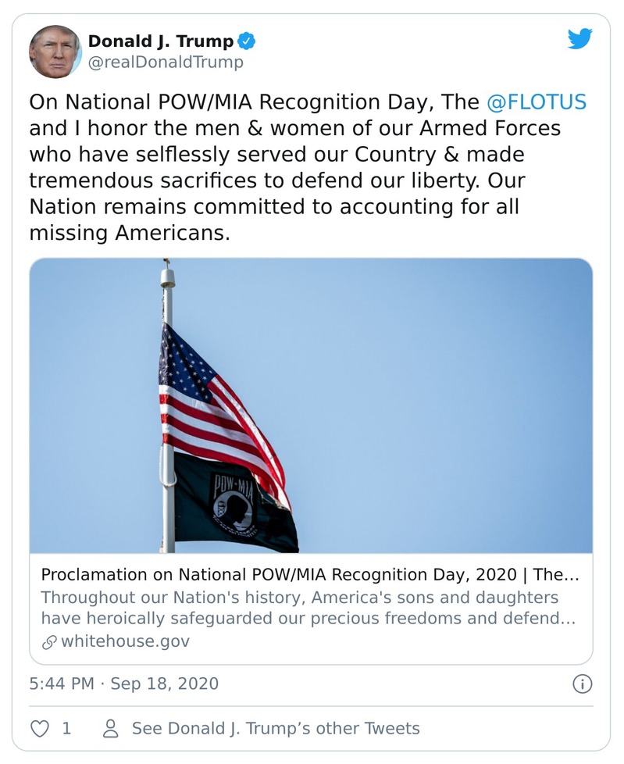
Task: Click the Twitter bird logo
Action: (x=579, y=39)
